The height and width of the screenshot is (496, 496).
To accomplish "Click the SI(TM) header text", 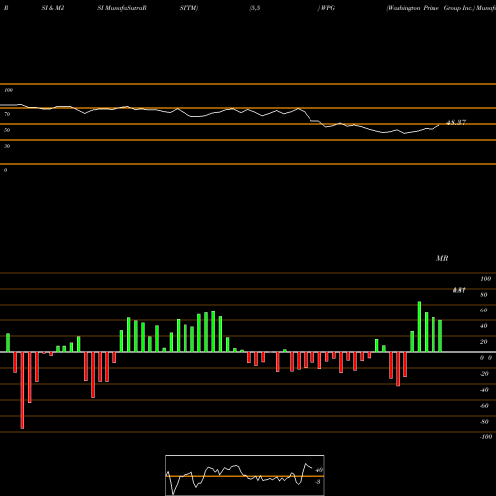I will pyautogui.click(x=188, y=8).
